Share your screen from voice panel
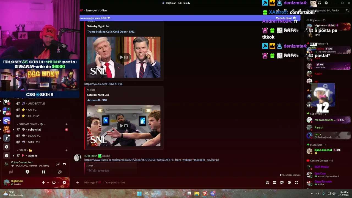This screenshot has height=198, width=352. (x=27, y=172)
